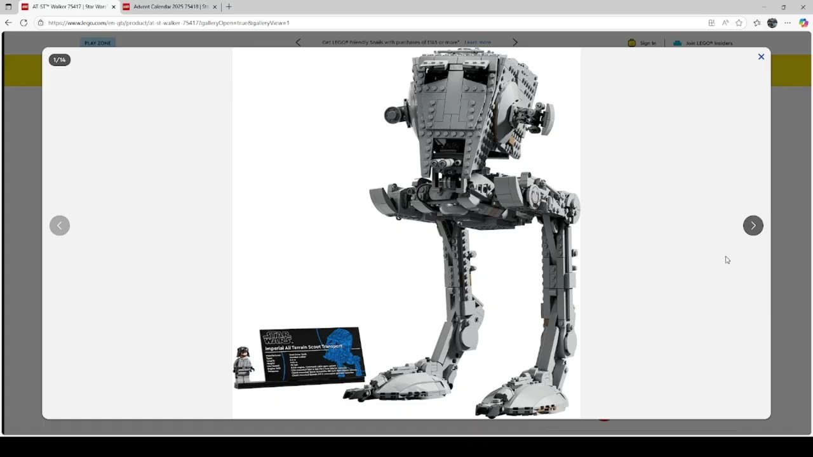Click the 1/14 image counter badge
The image size is (813, 457).
click(60, 60)
